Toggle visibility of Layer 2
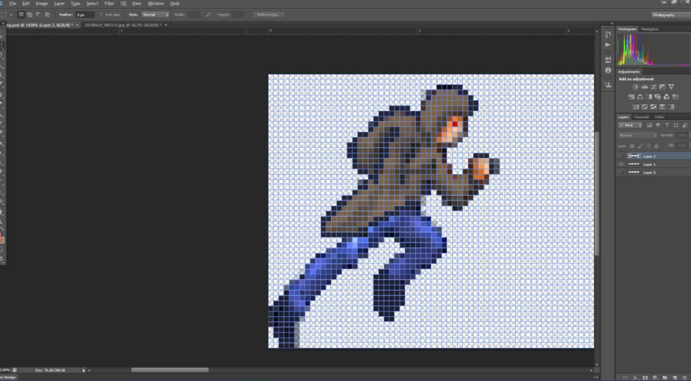 (621, 156)
